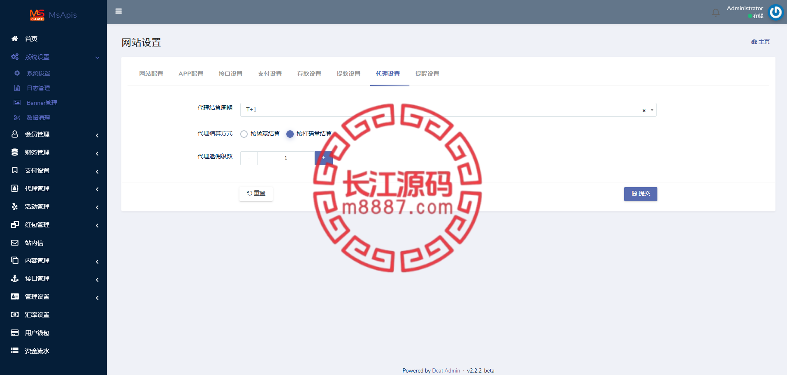Expand the 支付设置 sidebar menu
Viewport: 787px width, 375px height.
point(98,171)
